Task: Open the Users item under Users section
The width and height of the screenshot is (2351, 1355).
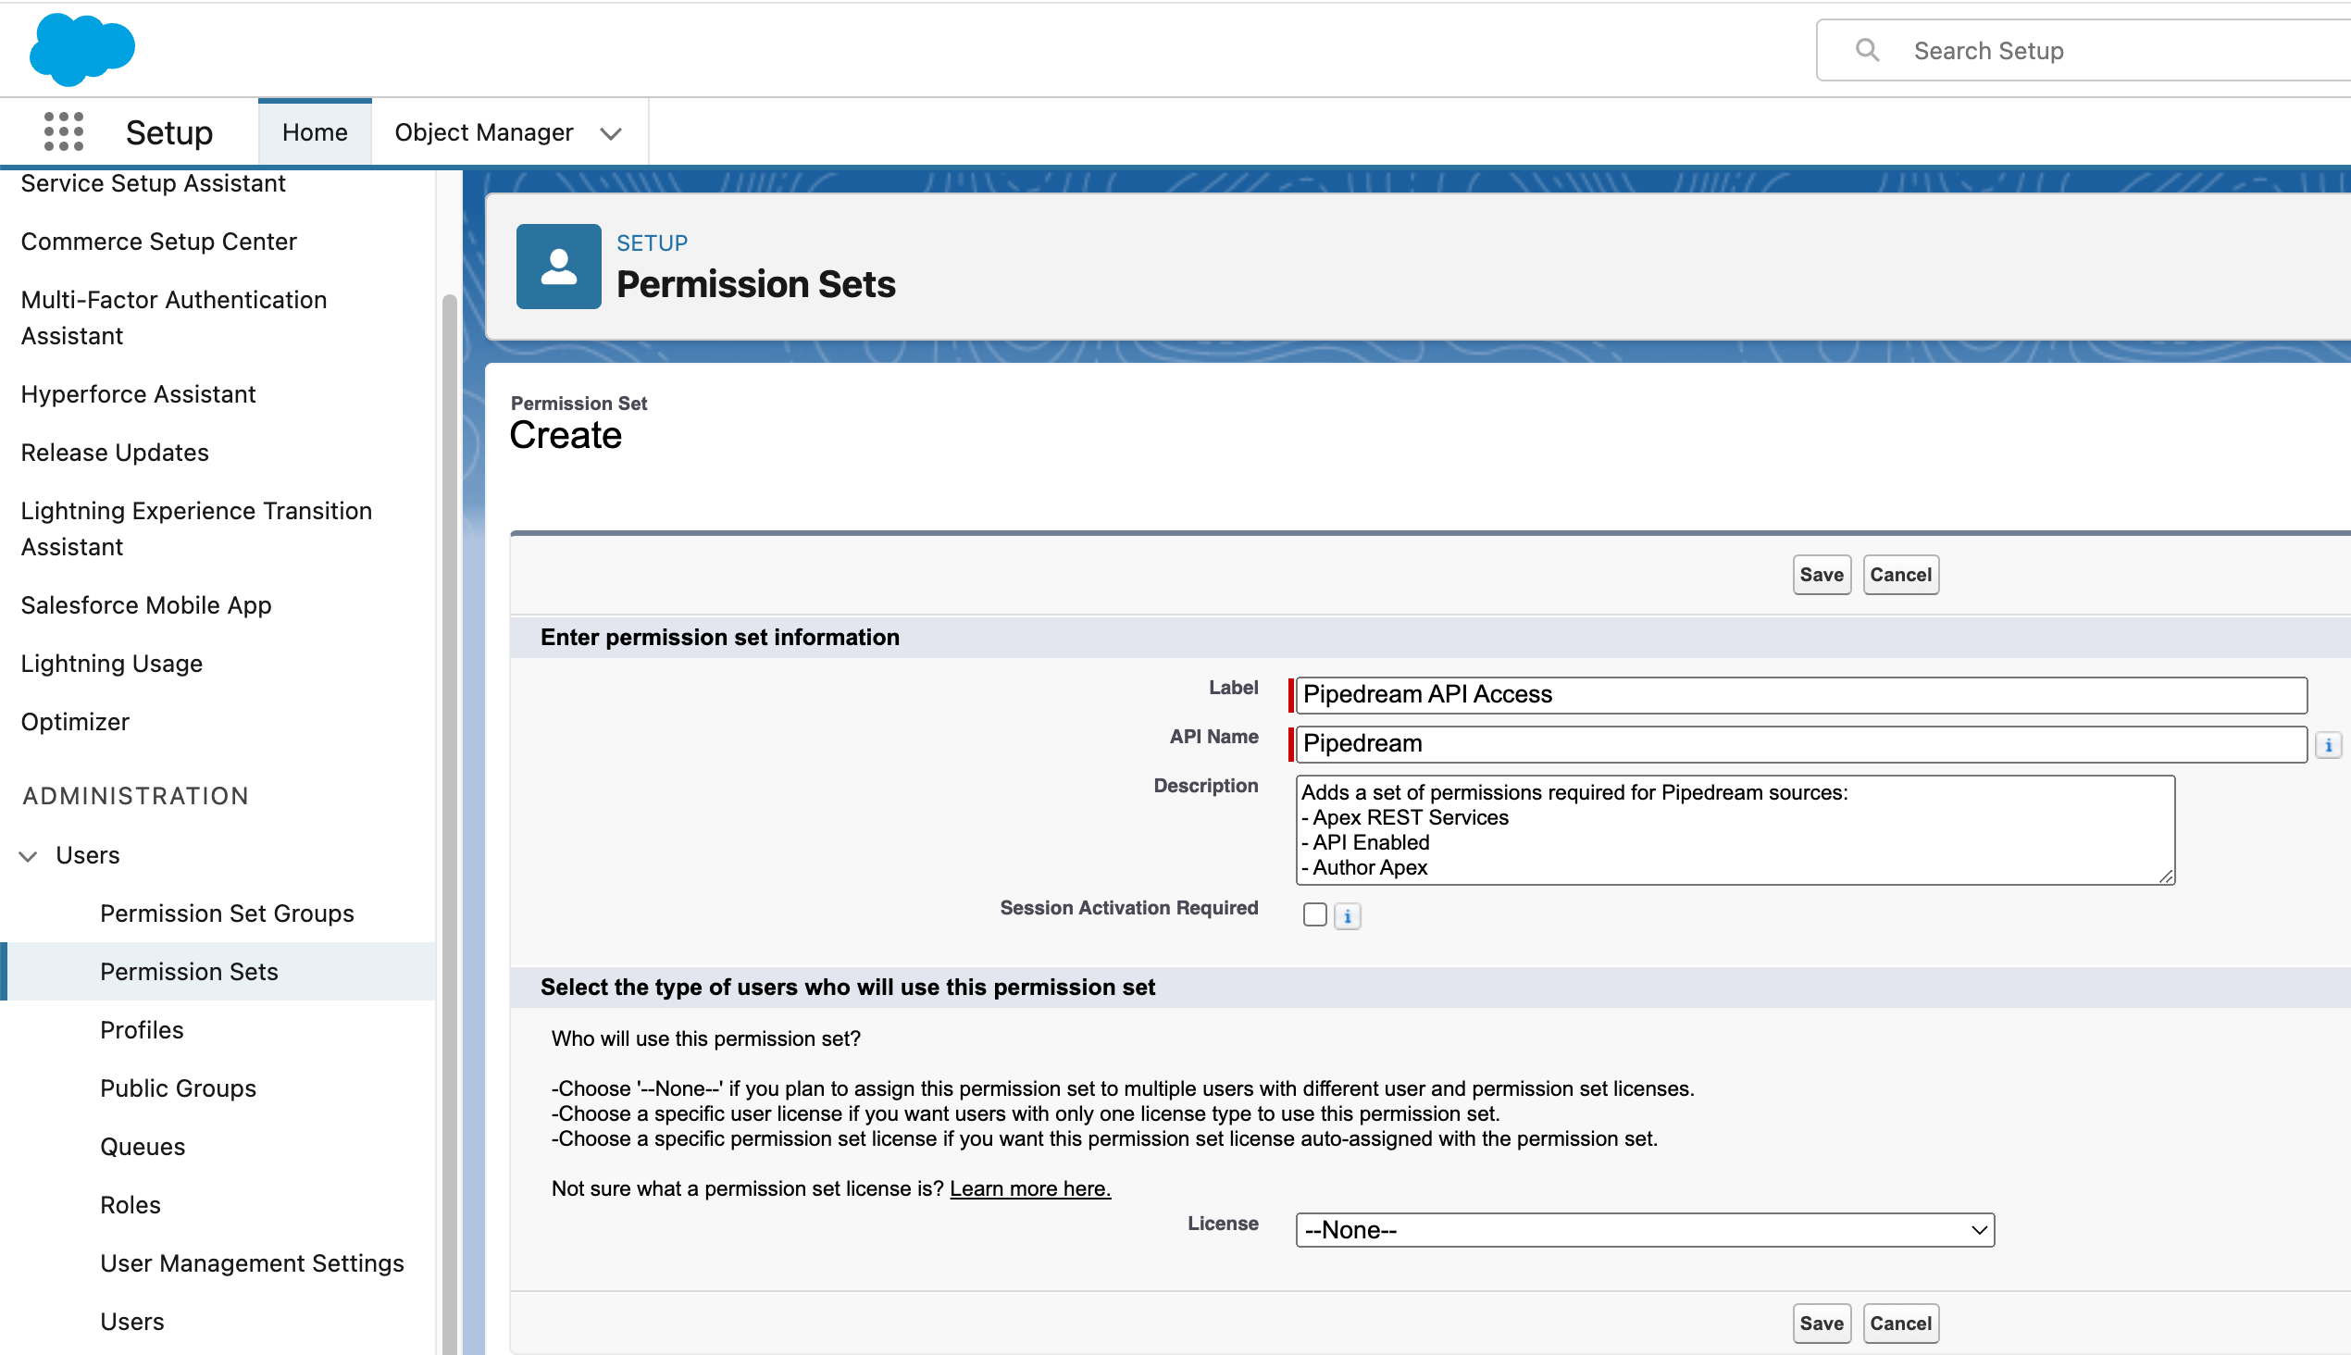Action: click(131, 1322)
